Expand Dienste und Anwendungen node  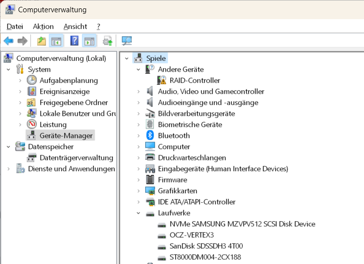click(9, 169)
